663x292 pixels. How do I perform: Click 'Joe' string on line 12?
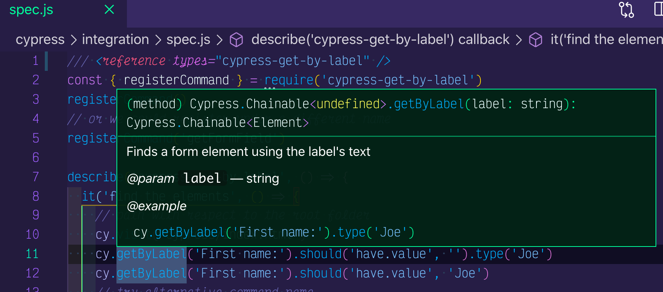point(465,273)
